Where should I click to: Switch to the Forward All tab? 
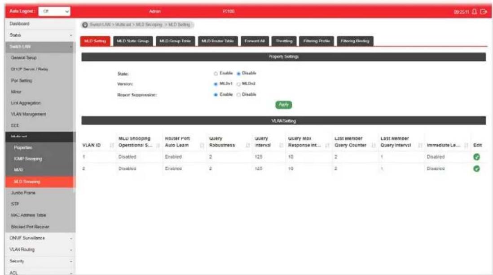pos(255,41)
